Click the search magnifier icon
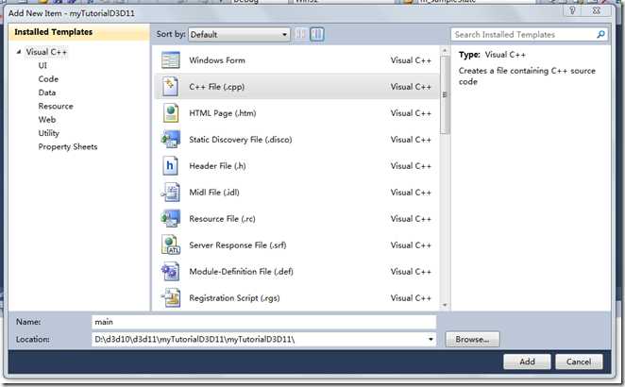The height and width of the screenshot is (387, 625). (x=600, y=34)
